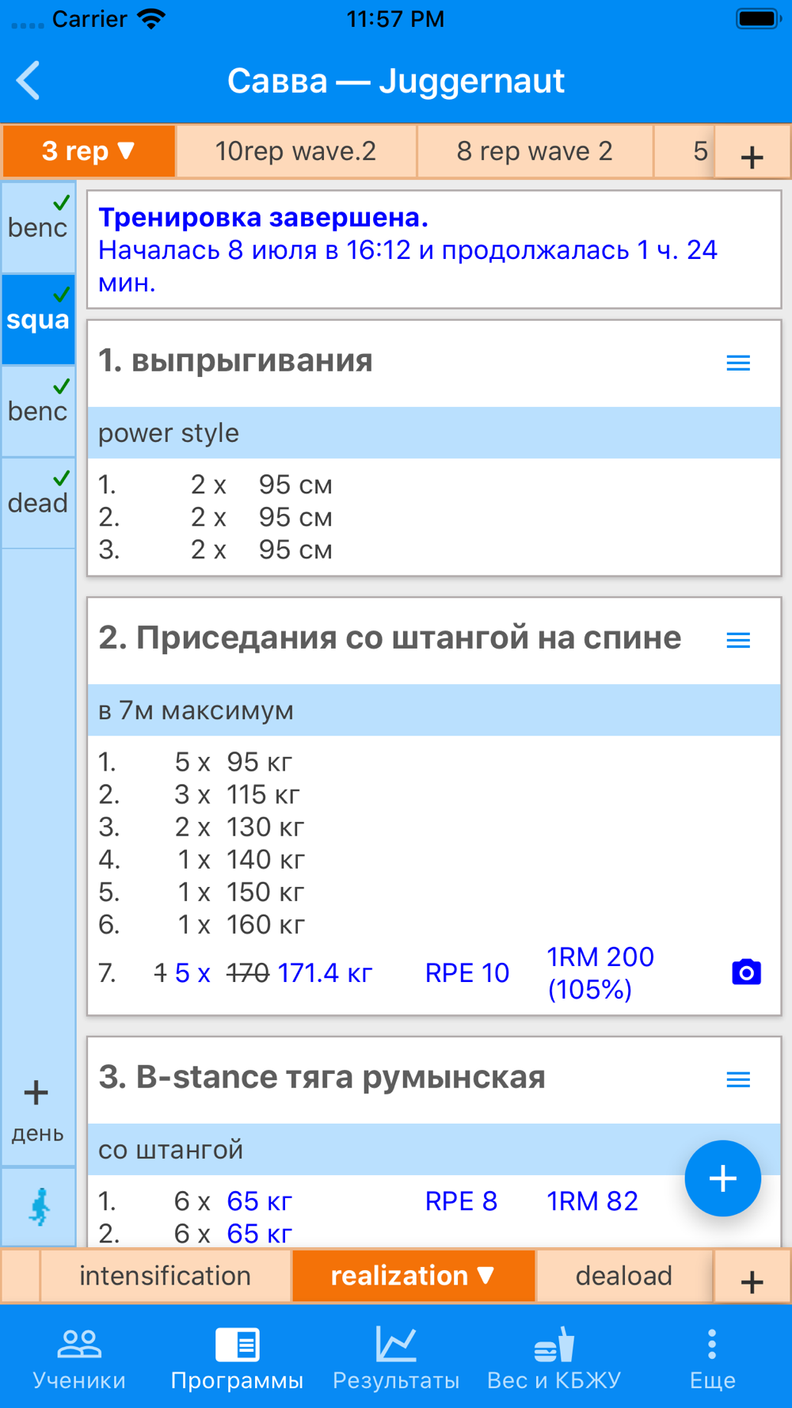Tap the Савва — Juggernaut title
The image size is (792, 1408).
click(x=396, y=81)
